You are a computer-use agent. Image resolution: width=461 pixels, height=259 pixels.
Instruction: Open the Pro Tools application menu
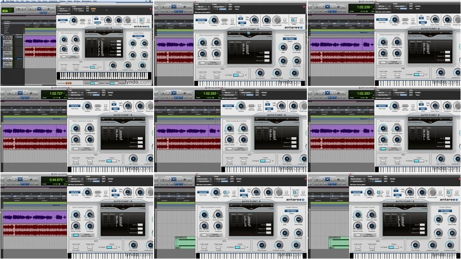[x=10, y=1]
